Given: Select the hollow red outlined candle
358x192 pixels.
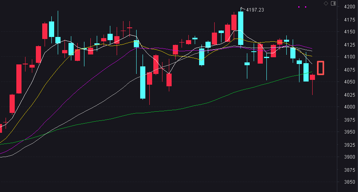Looking at the screenshot, I should 321,68.
